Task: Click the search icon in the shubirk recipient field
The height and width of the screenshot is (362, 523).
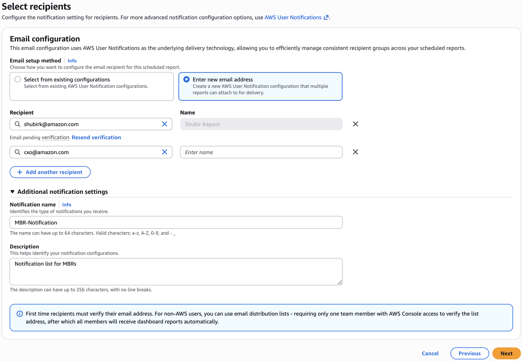Action: pyautogui.click(x=17, y=124)
